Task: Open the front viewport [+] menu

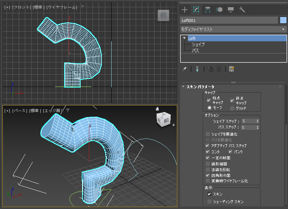Action: tap(7, 7)
